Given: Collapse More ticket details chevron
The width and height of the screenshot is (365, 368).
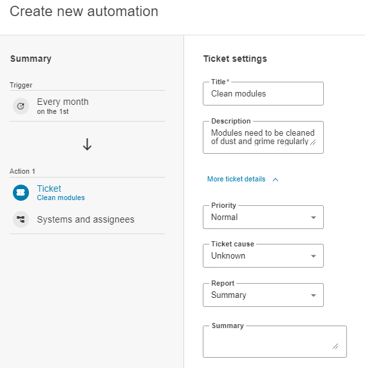Looking at the screenshot, I should [x=276, y=179].
